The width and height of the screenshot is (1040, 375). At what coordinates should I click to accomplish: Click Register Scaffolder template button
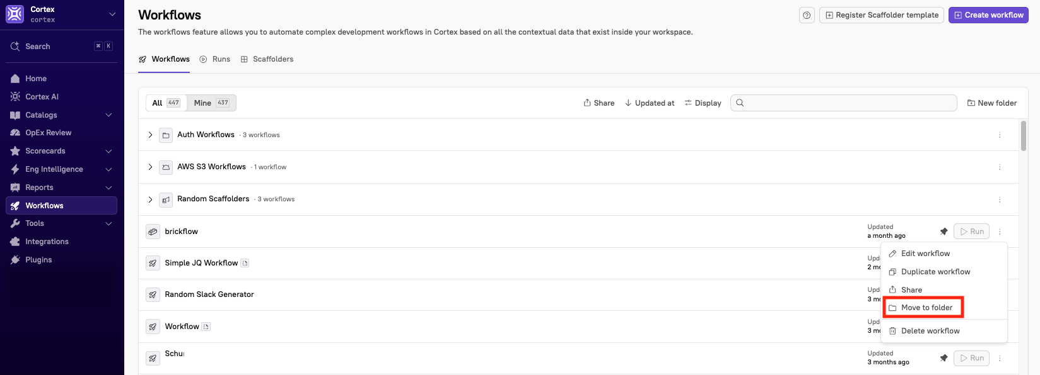click(882, 15)
